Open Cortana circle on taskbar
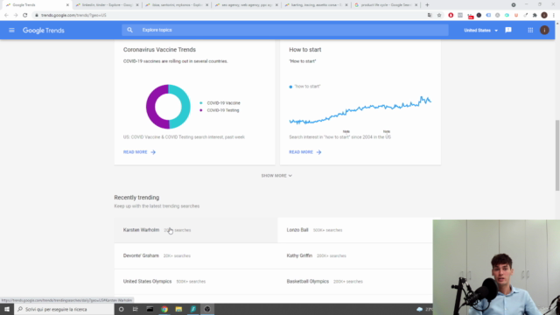The width and height of the screenshot is (560, 315). [122, 309]
